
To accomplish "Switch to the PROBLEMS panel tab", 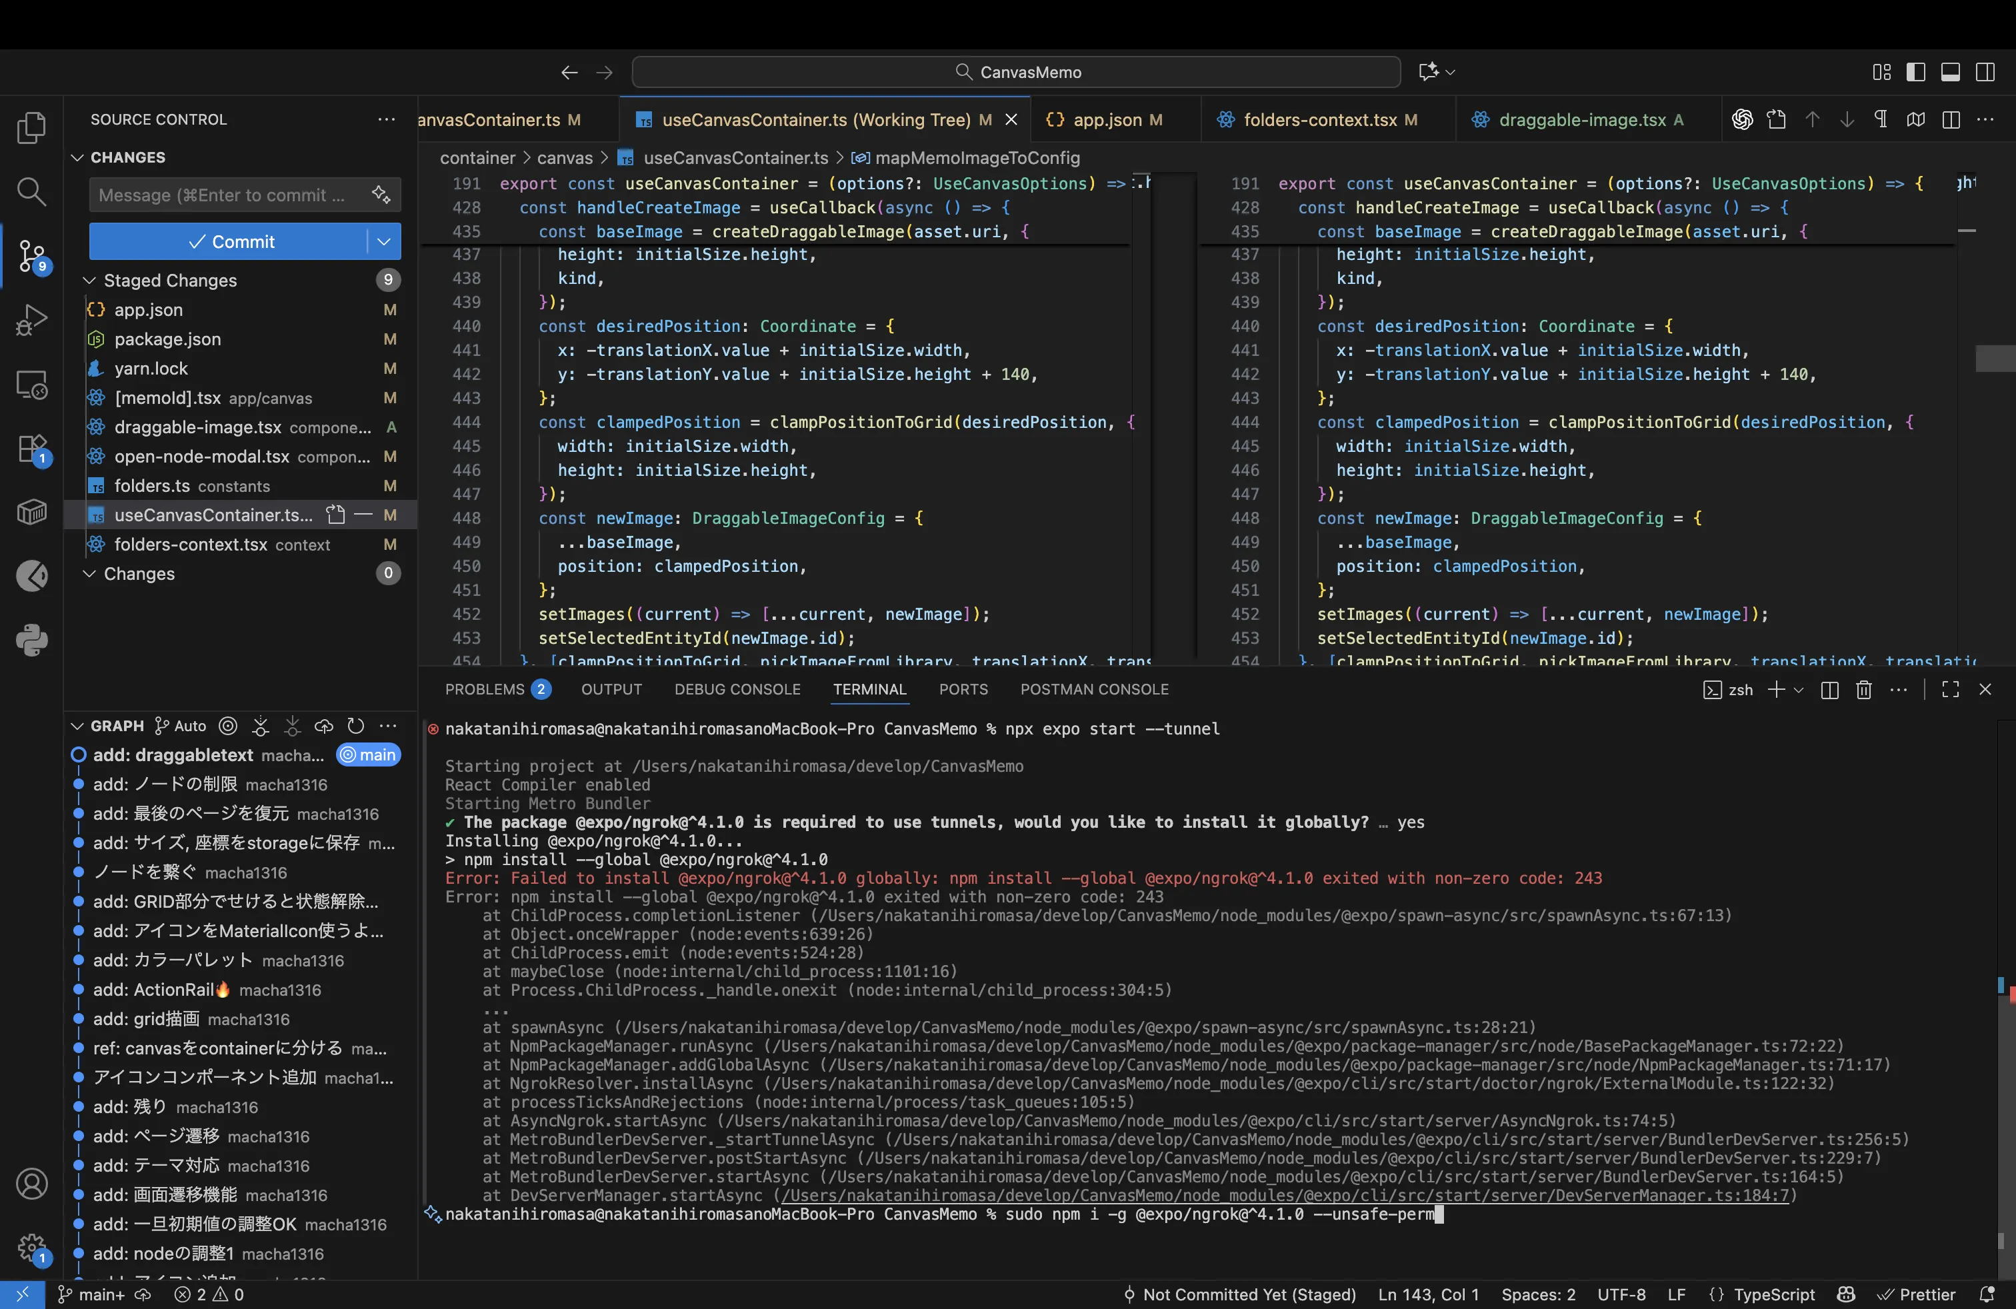I will click(x=485, y=689).
